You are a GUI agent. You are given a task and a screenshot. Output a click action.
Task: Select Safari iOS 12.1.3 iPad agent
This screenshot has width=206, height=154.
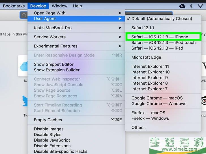click(163, 48)
